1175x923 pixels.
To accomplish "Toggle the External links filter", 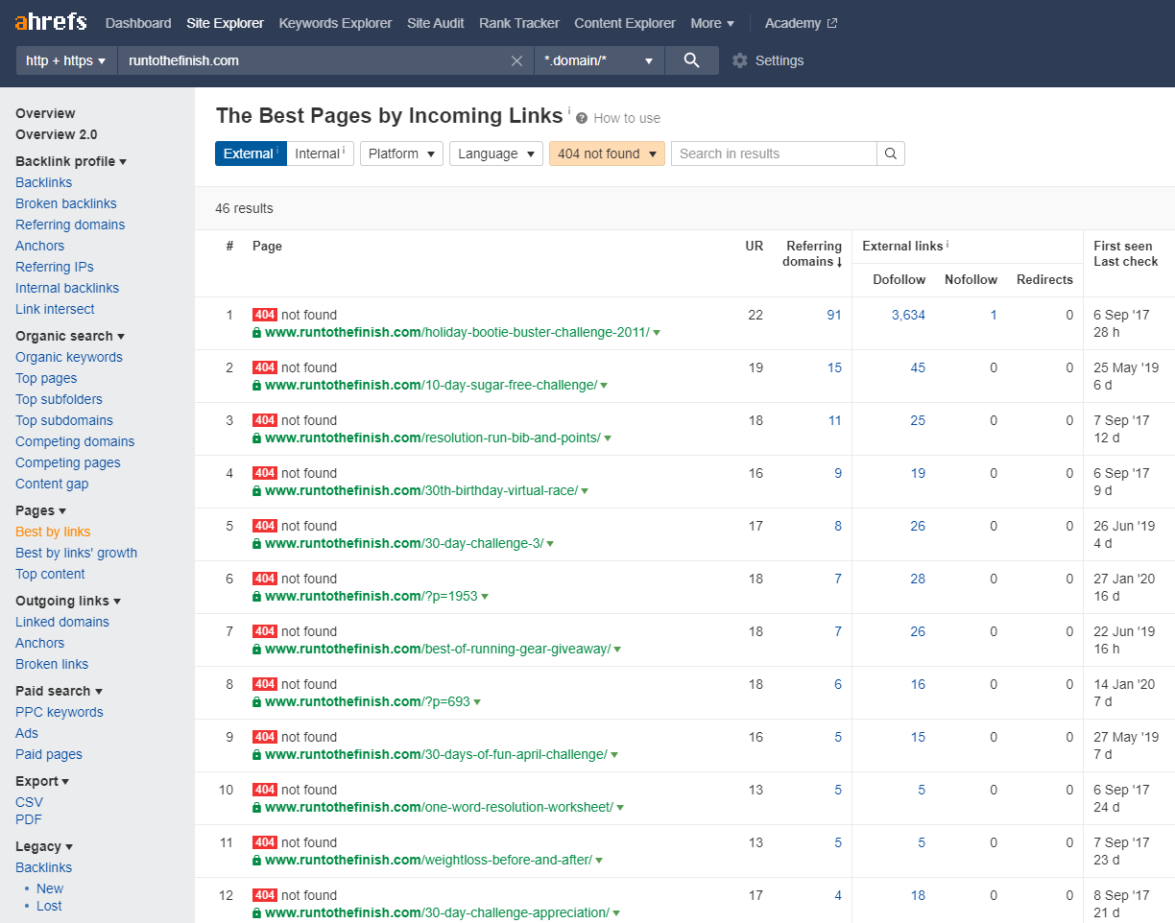I will (251, 154).
